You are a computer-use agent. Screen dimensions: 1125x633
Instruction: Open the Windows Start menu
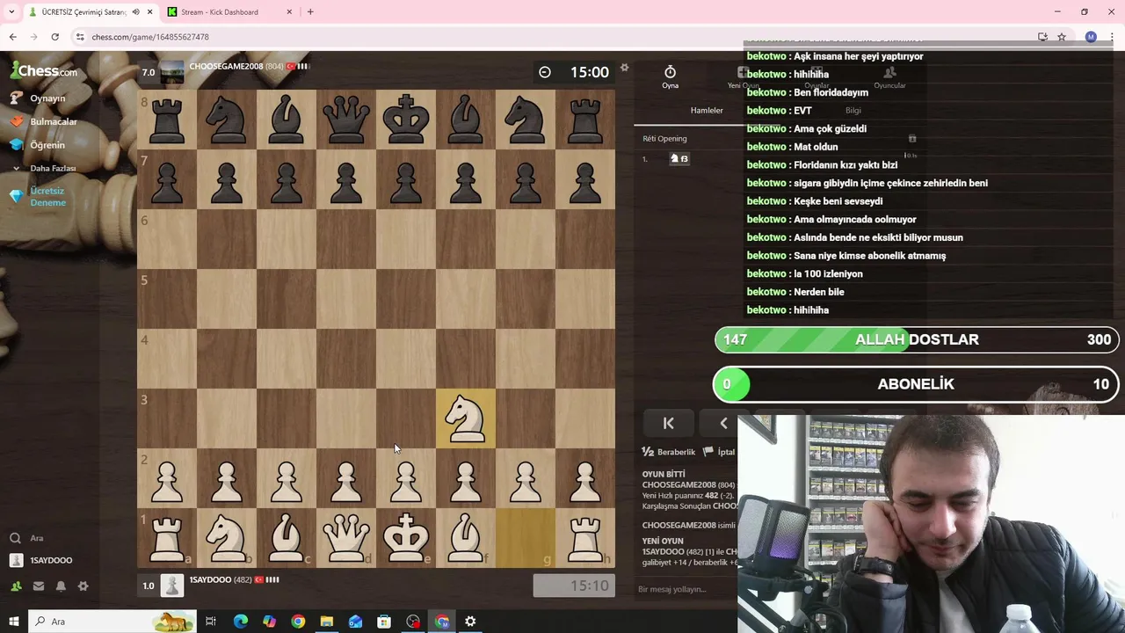pos(13,622)
